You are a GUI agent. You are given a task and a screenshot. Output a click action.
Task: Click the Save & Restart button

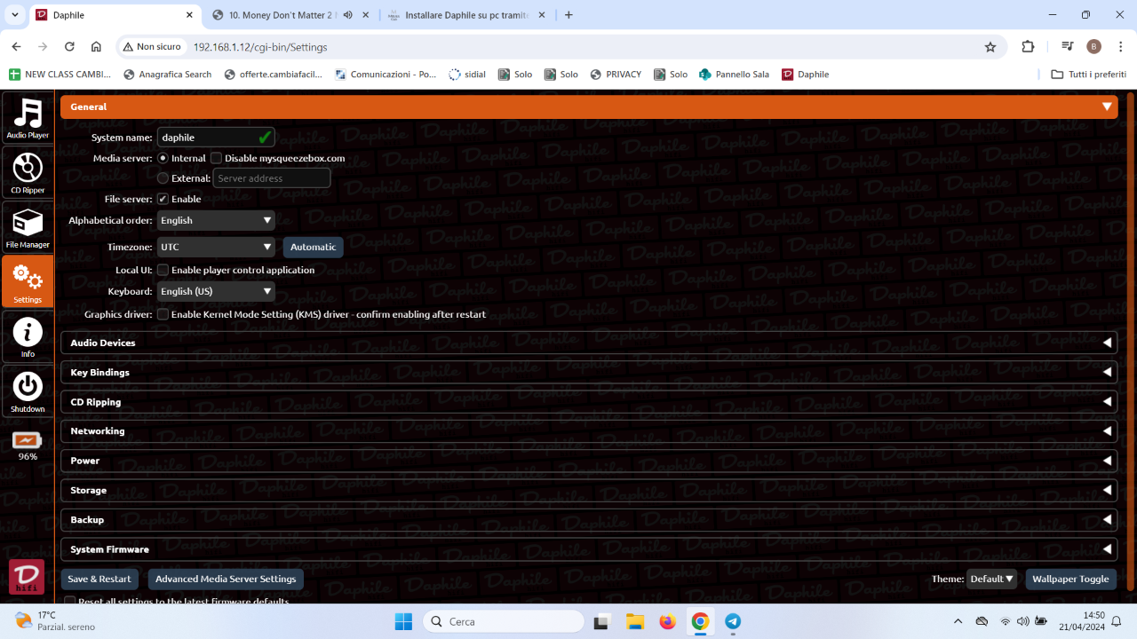99,580
